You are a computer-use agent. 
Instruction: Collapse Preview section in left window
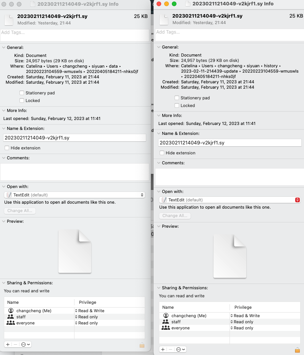point(3,221)
